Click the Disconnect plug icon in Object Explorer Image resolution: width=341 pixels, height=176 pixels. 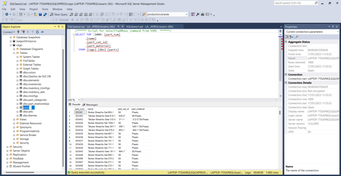click(23, 32)
